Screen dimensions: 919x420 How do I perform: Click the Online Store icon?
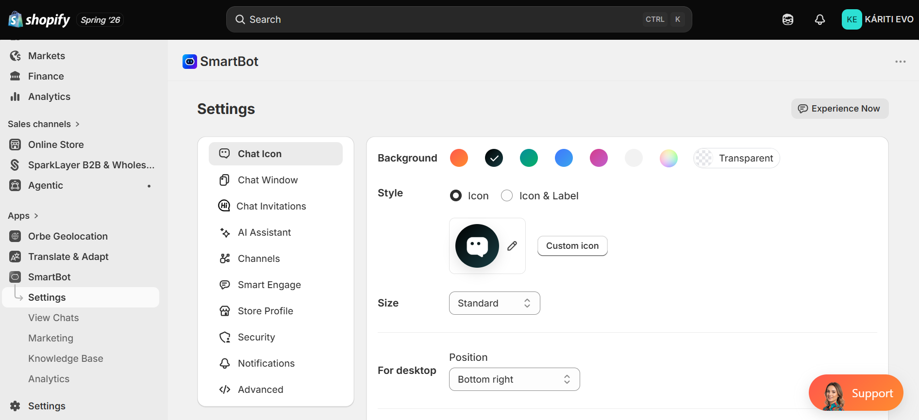(16, 145)
